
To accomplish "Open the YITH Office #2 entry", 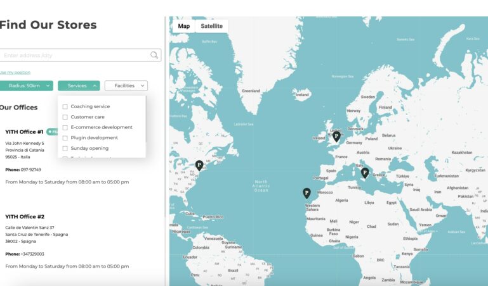I will tap(25, 216).
